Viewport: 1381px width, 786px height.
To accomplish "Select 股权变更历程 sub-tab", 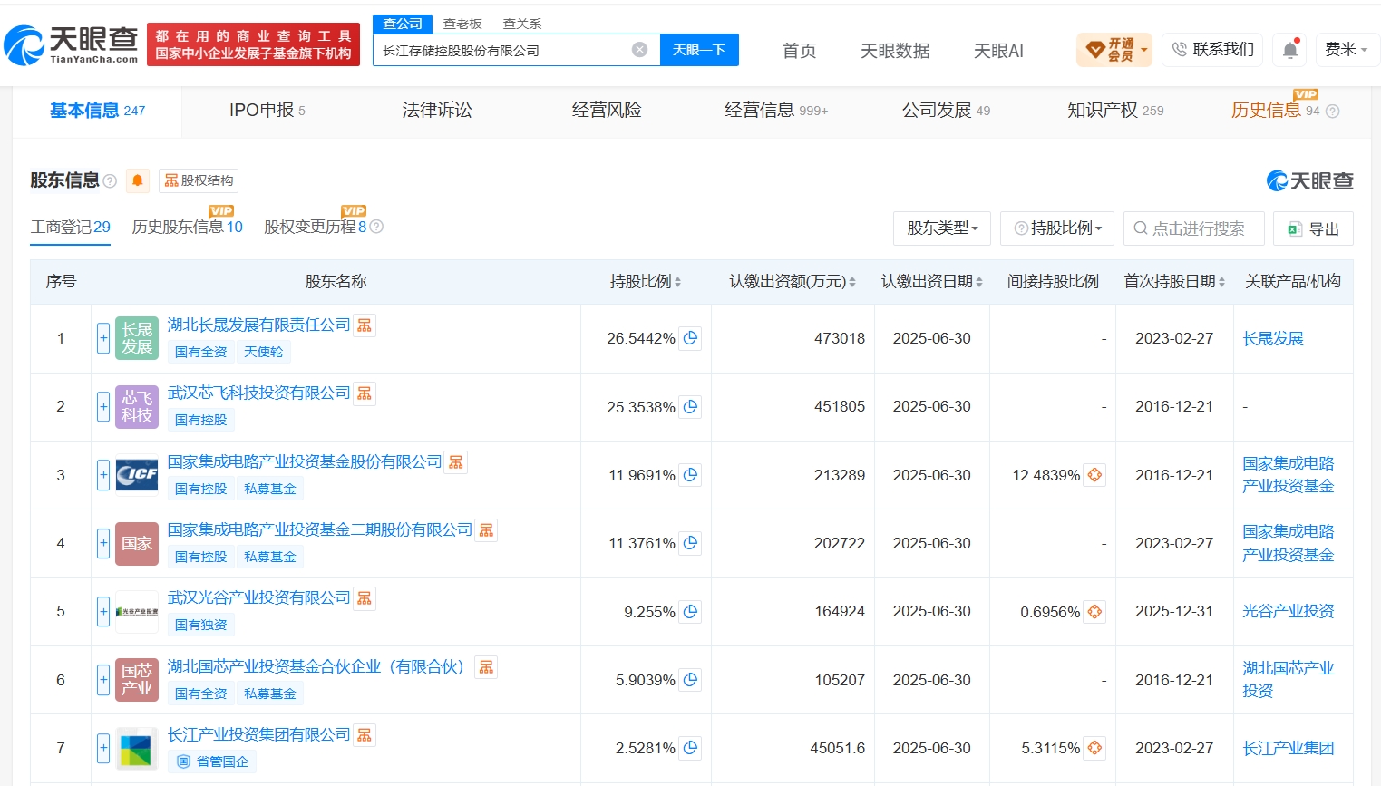I will [x=316, y=227].
